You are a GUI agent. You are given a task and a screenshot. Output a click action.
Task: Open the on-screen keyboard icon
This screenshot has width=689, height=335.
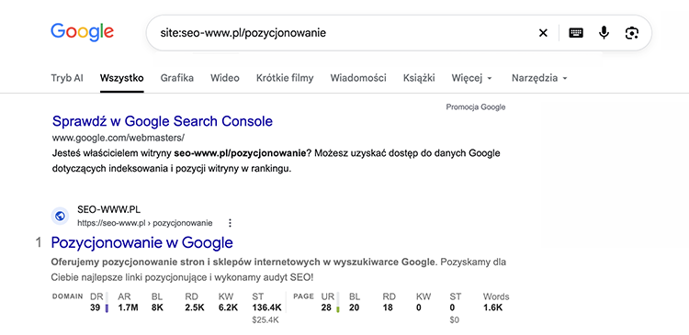click(576, 33)
